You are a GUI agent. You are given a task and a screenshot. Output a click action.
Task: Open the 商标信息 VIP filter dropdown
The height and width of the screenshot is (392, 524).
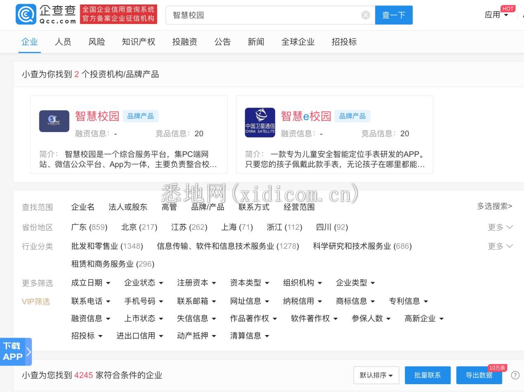click(x=355, y=301)
